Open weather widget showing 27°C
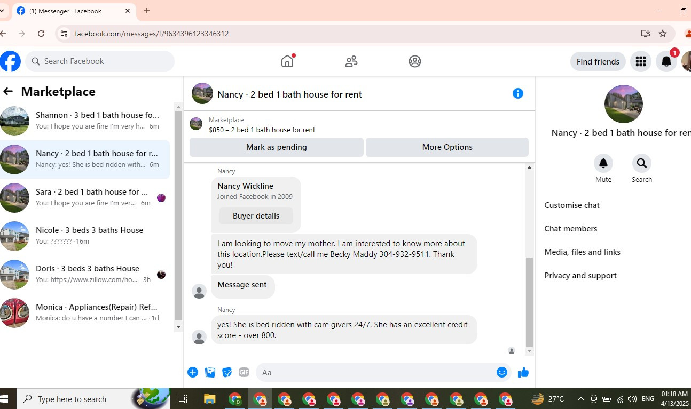This screenshot has width=691, height=409. click(548, 399)
